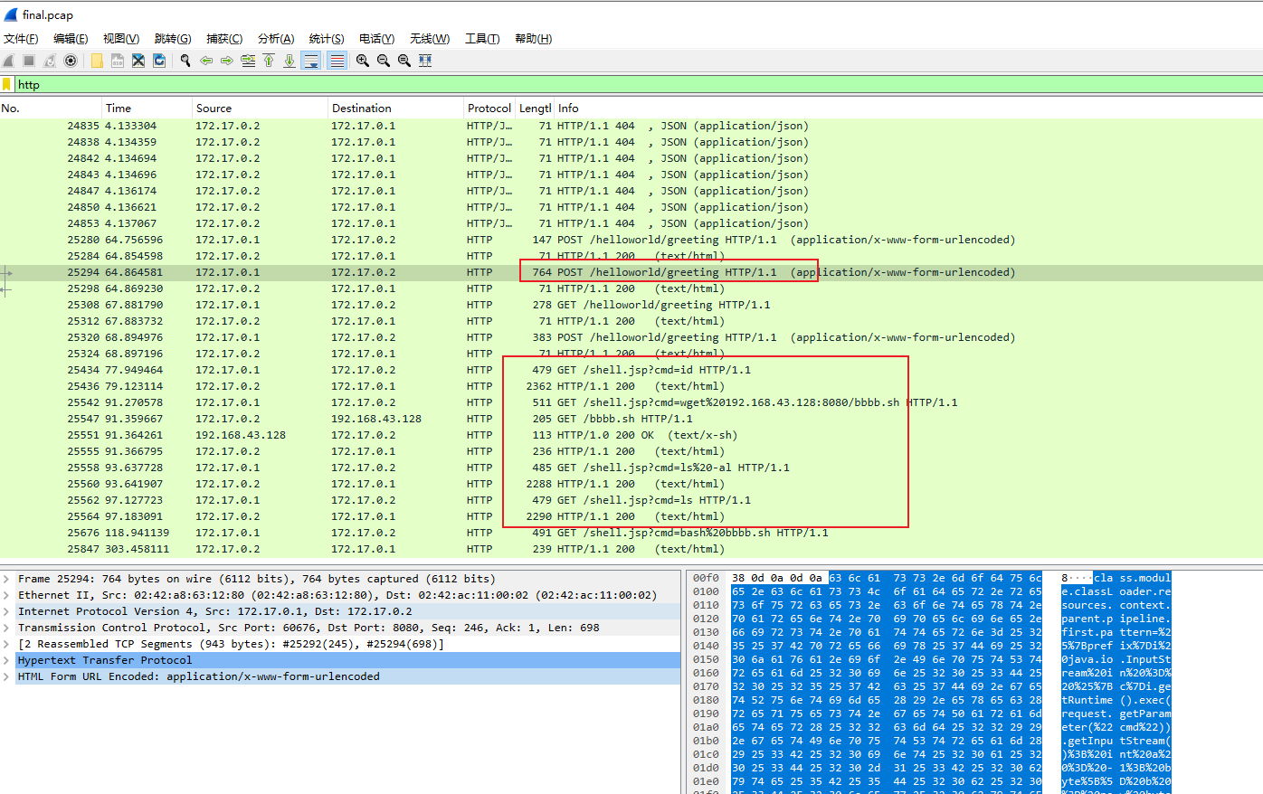Open the 文件(F) menu

21,38
